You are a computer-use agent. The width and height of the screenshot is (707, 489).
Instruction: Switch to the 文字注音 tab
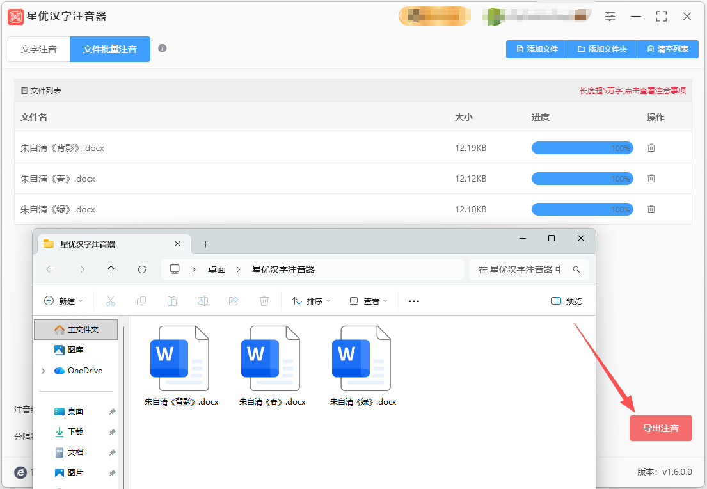click(x=39, y=49)
